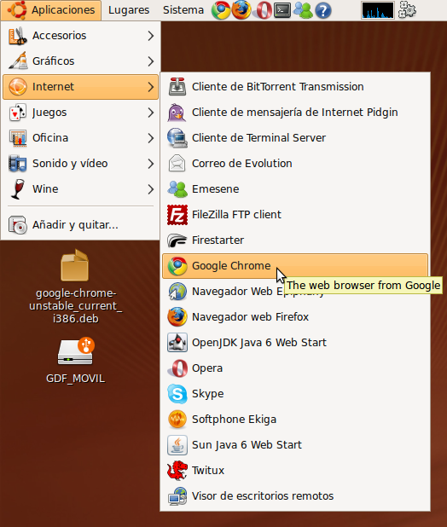Screen dimensions: 447x527
Task: Click 'Twitux' menu text
Action: (208, 471)
